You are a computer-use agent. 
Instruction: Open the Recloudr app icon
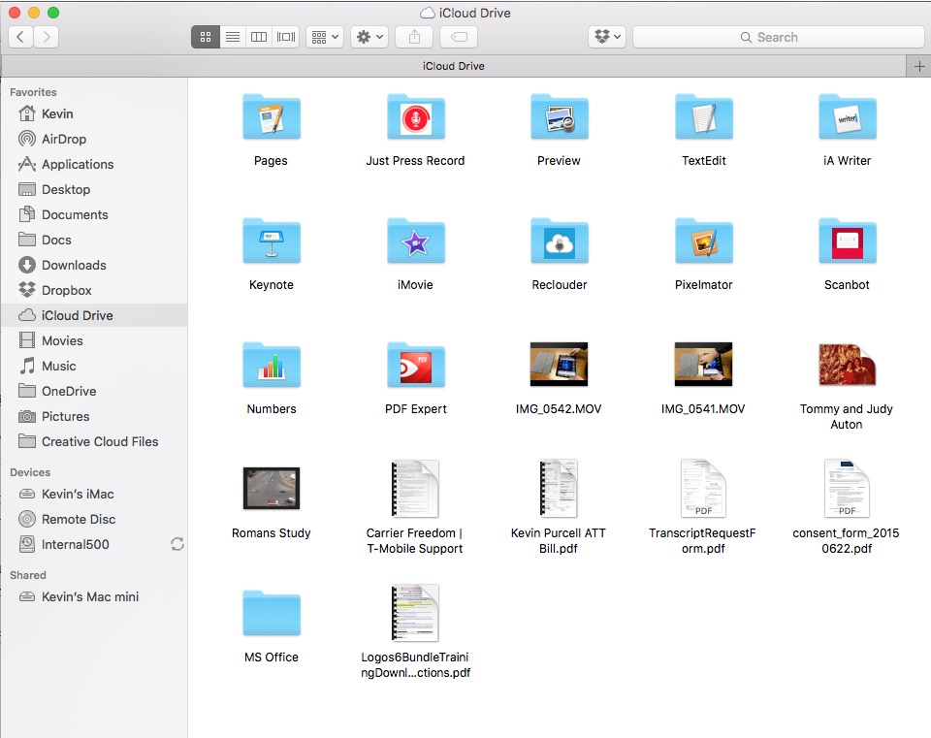[559, 241]
